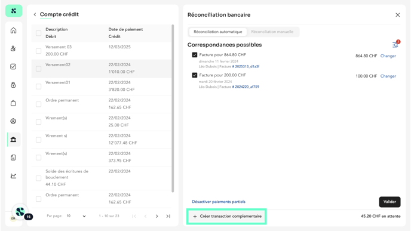Open the contacts icon in sidebar

pyautogui.click(x=13, y=48)
